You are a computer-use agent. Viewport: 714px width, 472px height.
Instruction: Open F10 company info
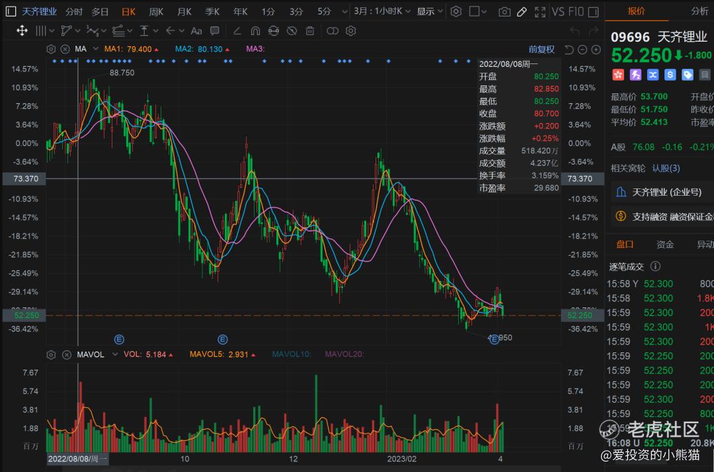576,11
